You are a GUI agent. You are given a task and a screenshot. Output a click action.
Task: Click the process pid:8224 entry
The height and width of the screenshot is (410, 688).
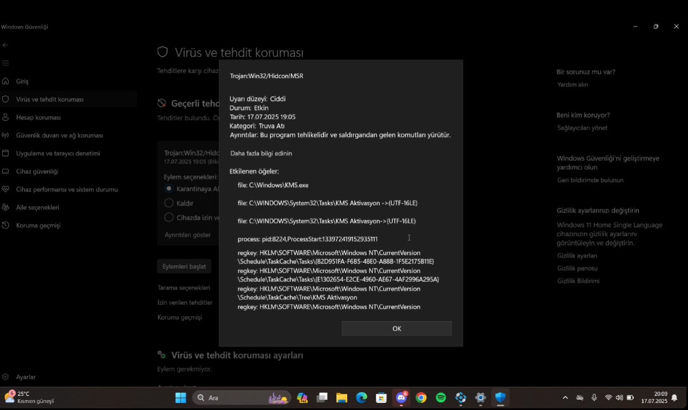pyautogui.click(x=307, y=239)
